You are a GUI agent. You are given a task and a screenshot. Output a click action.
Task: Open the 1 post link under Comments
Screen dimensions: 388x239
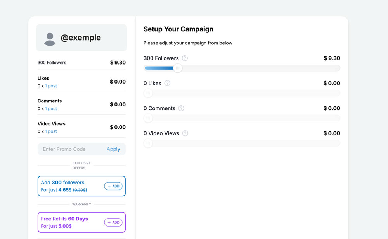pos(51,109)
